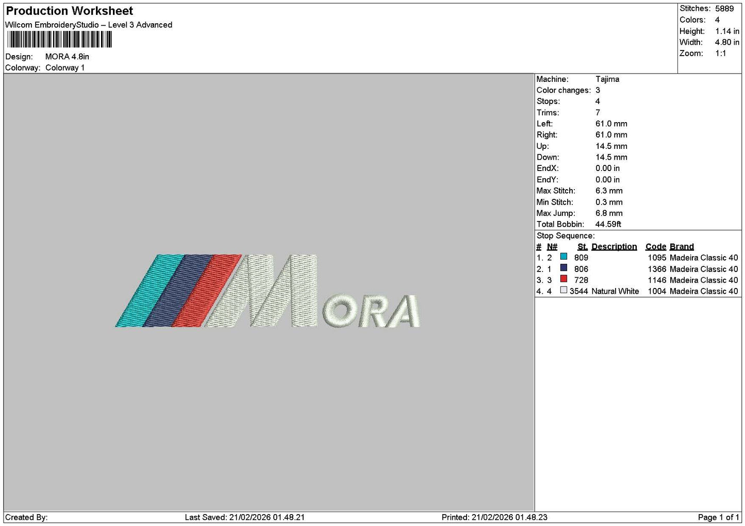Image resolution: width=745 pixels, height=526 pixels.
Task: Click the 'N#' column header
Action: pyautogui.click(x=552, y=247)
